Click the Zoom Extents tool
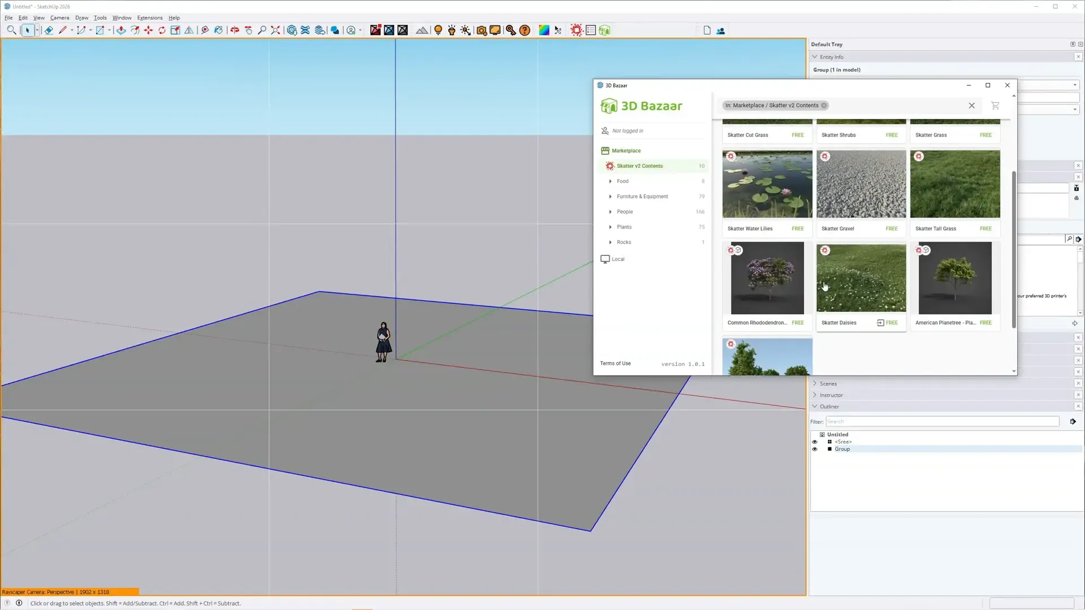Screen dimensions: 1085x610 click(276, 30)
